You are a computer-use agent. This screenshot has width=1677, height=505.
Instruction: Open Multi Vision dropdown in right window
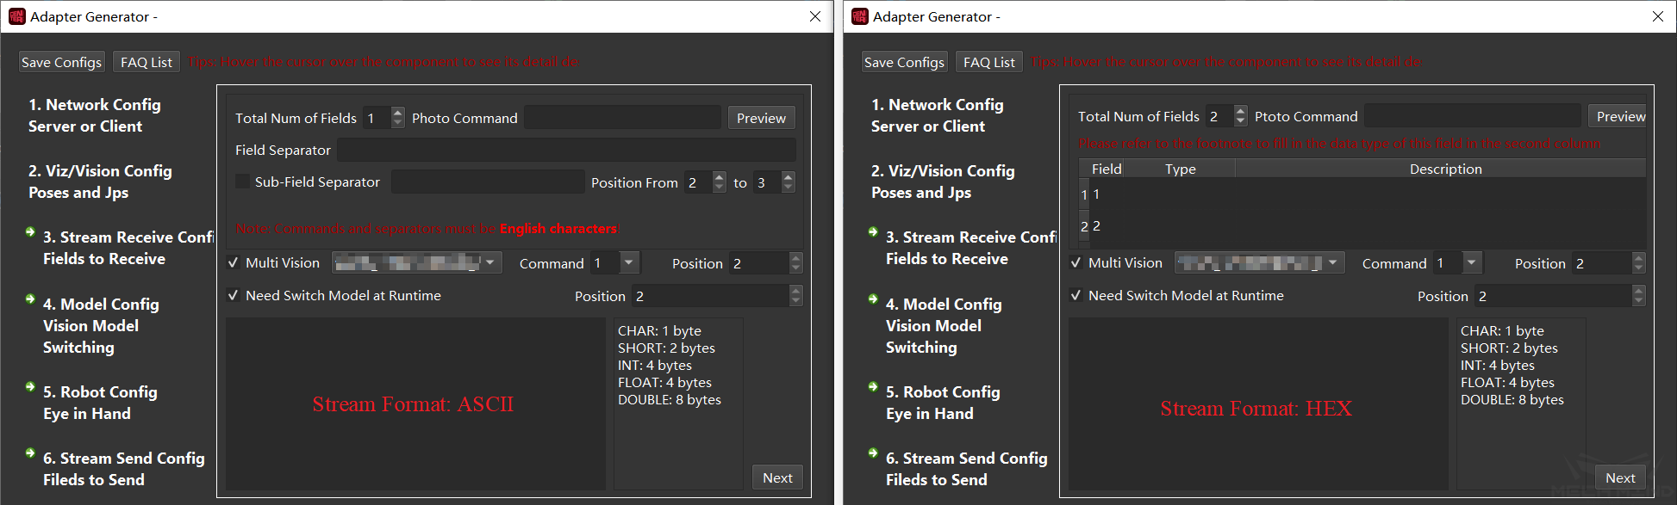1260,262
